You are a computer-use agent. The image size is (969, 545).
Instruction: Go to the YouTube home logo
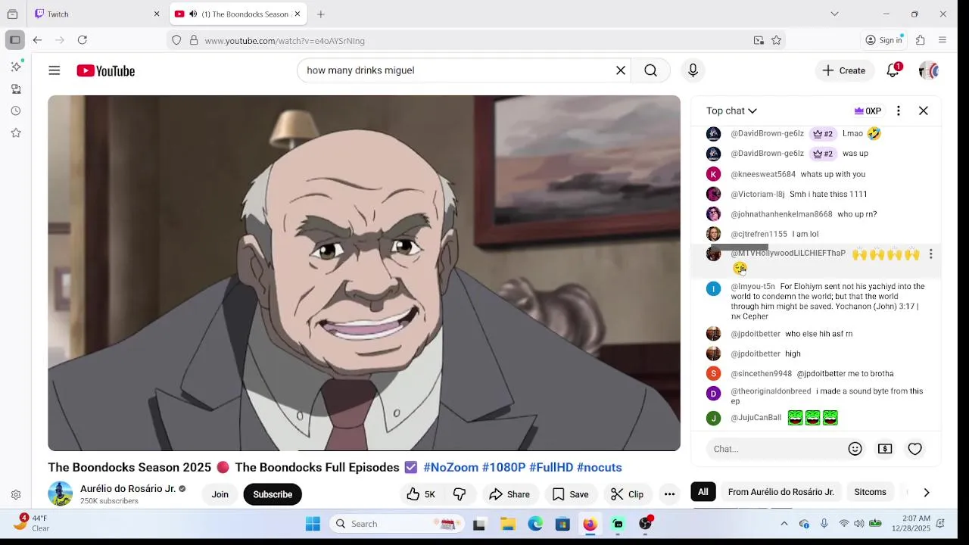(x=105, y=70)
